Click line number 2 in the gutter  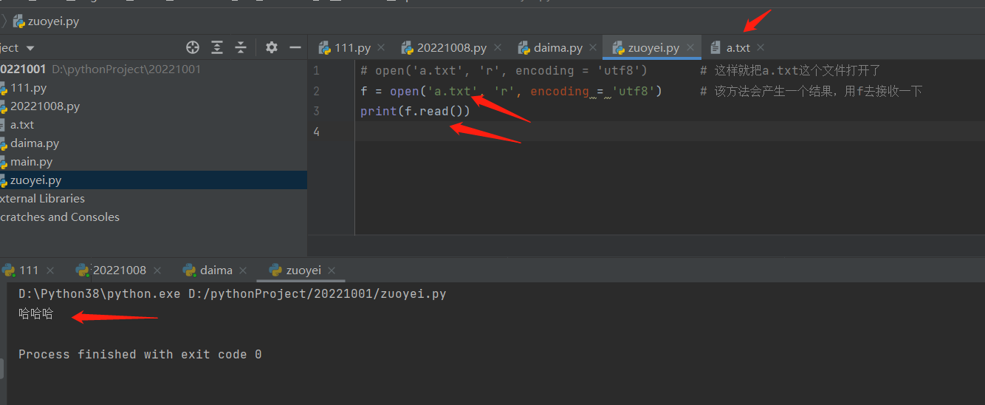pyautogui.click(x=316, y=91)
